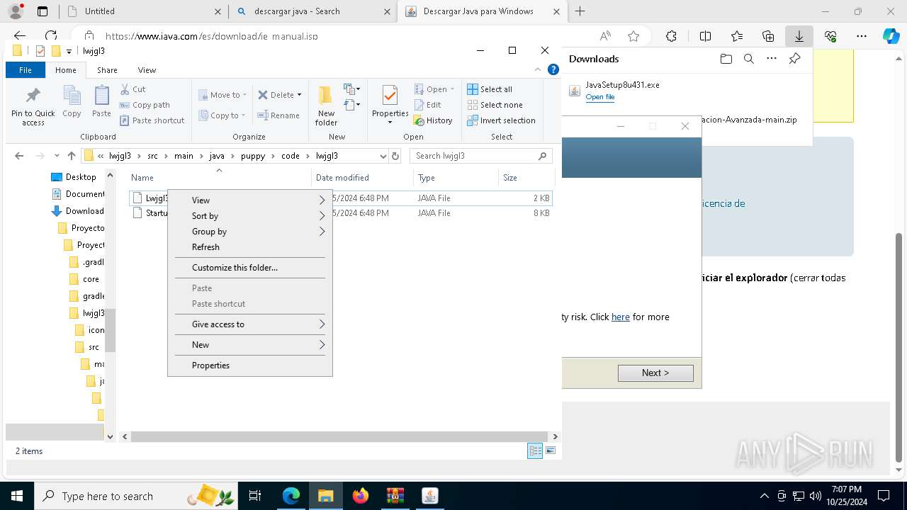Open downloads folder icon in Edge
This screenshot has width=907, height=510.
tap(726, 59)
